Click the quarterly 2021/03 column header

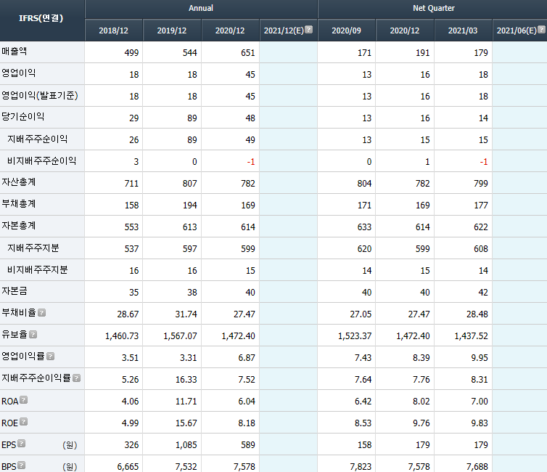coord(463,30)
